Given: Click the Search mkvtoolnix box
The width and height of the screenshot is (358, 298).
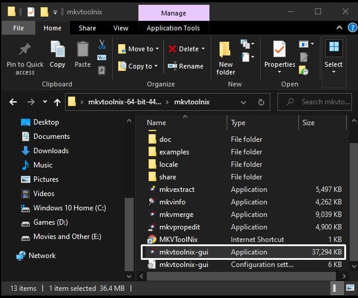Looking at the screenshot, I should click(x=314, y=102).
